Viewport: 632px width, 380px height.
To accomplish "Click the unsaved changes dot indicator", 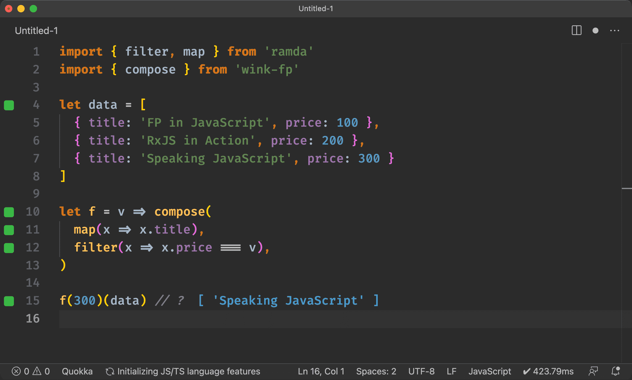I will pos(596,31).
